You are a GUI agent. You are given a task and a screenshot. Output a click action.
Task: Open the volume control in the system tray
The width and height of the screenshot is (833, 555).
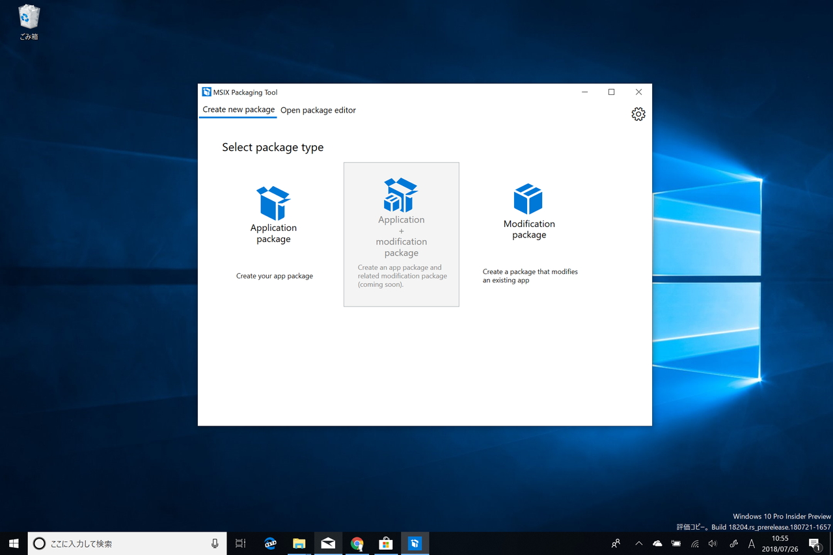713,543
